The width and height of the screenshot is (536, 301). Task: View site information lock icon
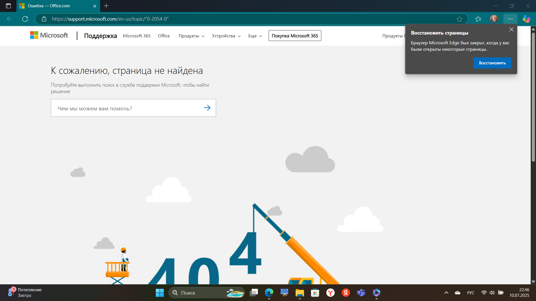[44, 19]
